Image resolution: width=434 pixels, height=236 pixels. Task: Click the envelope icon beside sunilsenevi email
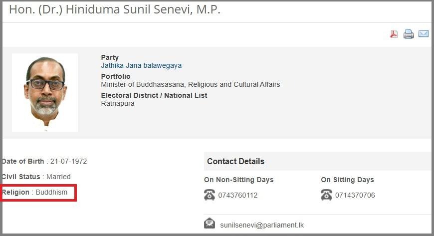click(x=210, y=224)
